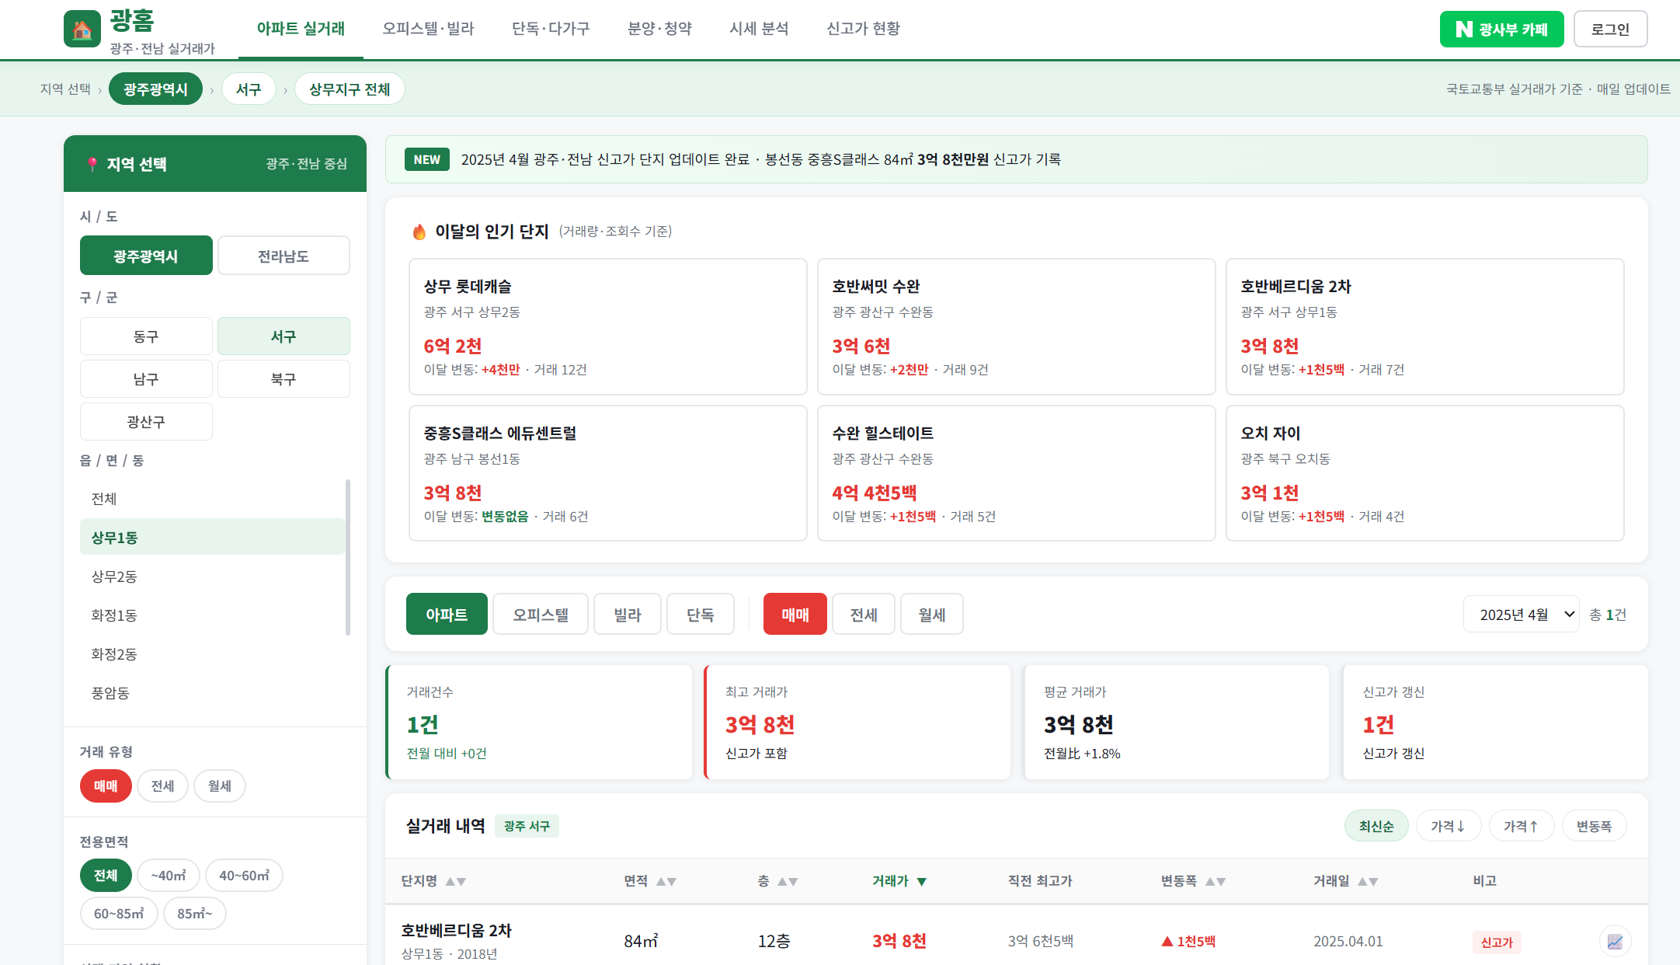Viewport: 1680px width, 965px height.
Task: Open the 2025년 4월 month dropdown
Action: [x=1520, y=615]
